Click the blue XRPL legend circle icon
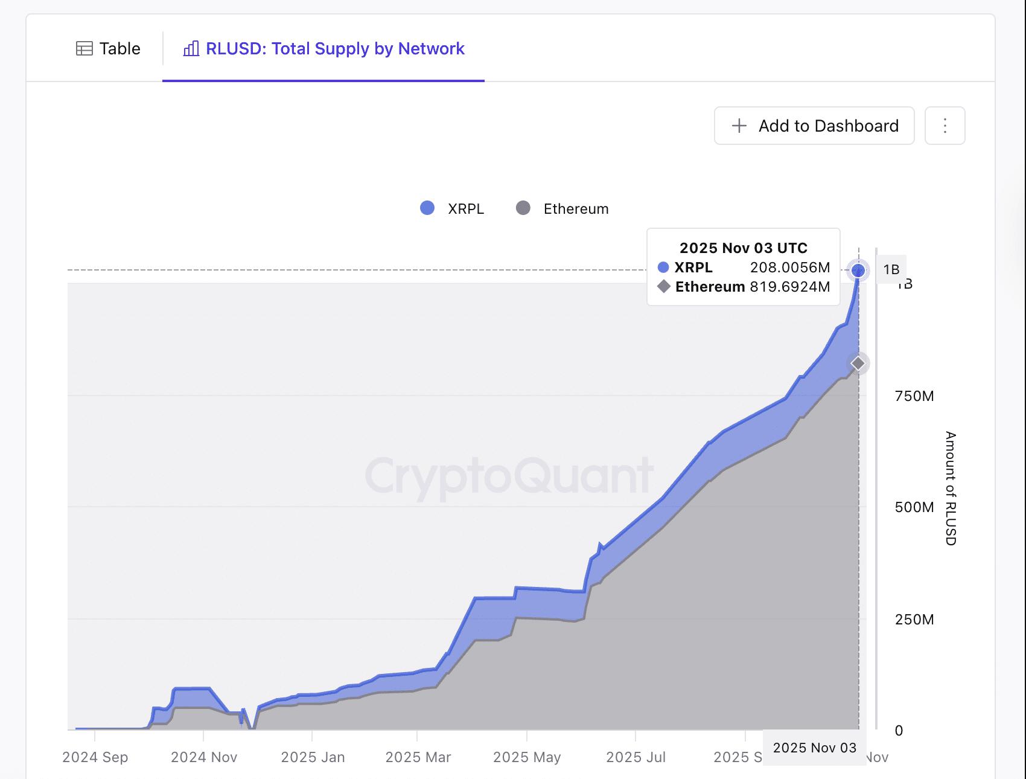The width and height of the screenshot is (1026, 779). (x=427, y=208)
